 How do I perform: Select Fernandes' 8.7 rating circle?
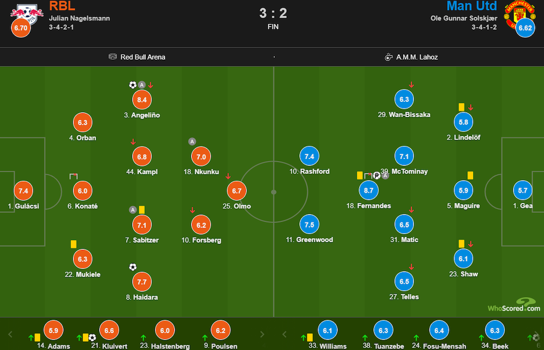tap(369, 191)
